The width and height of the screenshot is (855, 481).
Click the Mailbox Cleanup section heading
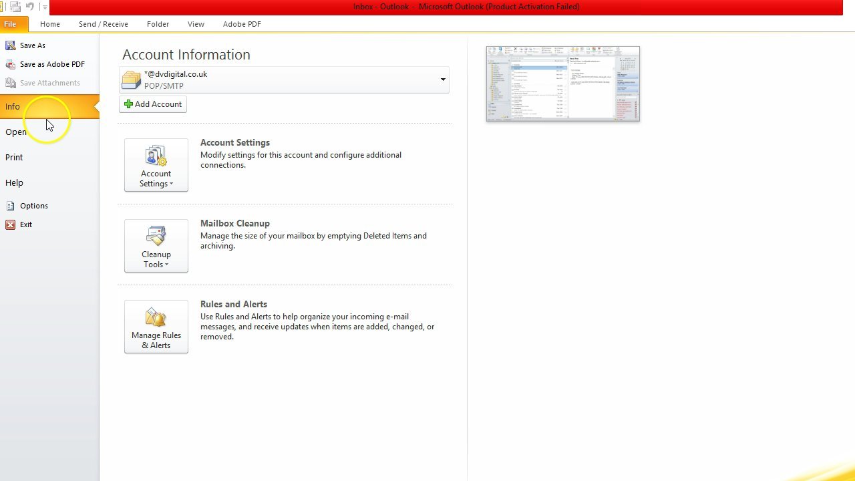tap(235, 223)
